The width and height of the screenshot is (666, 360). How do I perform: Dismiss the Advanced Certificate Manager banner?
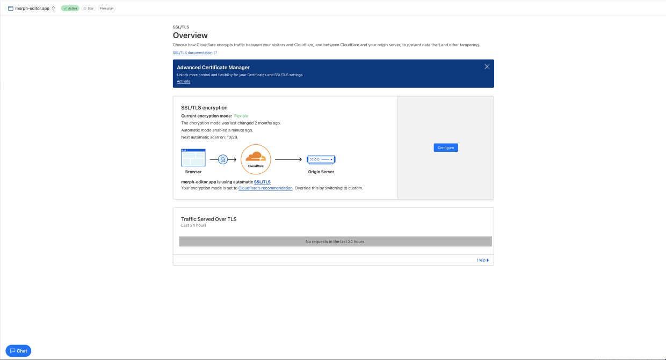tap(487, 67)
